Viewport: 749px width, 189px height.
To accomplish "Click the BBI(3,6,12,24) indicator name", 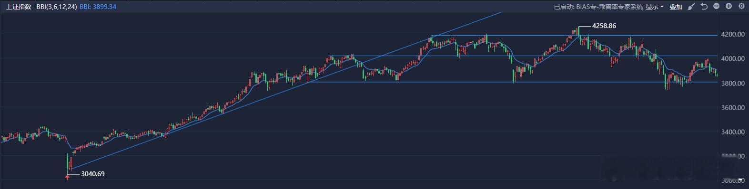I will tap(56, 7).
